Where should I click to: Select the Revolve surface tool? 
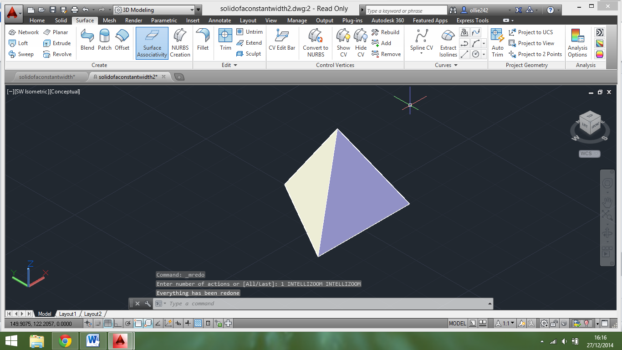[x=57, y=54]
